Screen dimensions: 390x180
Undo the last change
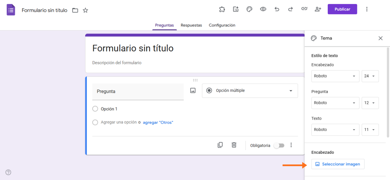[x=277, y=9]
